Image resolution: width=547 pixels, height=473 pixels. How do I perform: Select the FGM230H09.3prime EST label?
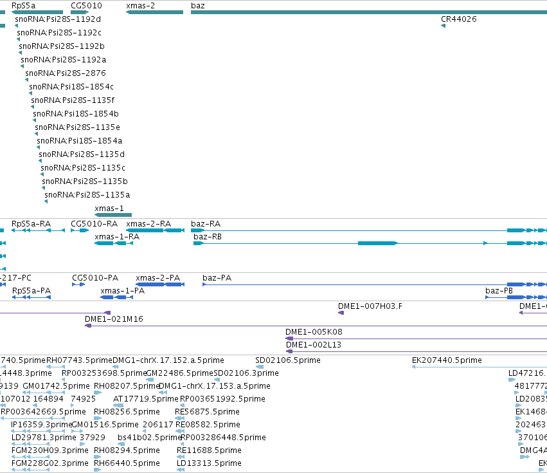click(50, 451)
